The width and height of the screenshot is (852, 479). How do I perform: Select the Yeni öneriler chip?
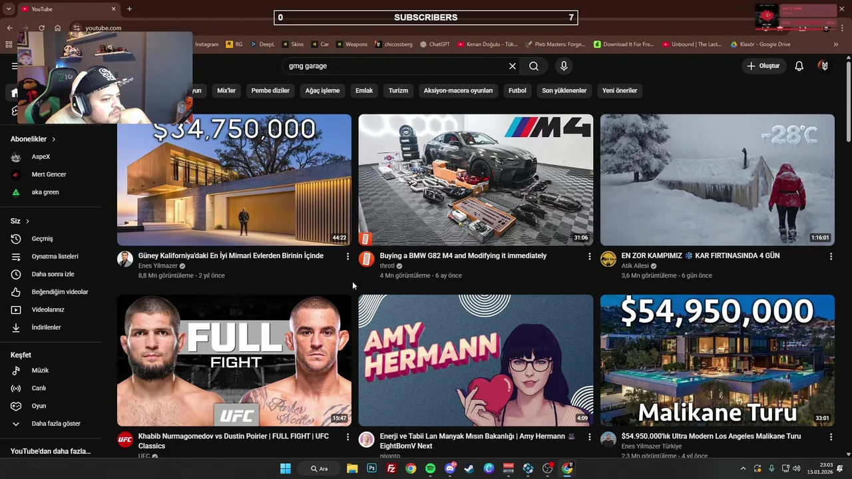pyautogui.click(x=620, y=90)
